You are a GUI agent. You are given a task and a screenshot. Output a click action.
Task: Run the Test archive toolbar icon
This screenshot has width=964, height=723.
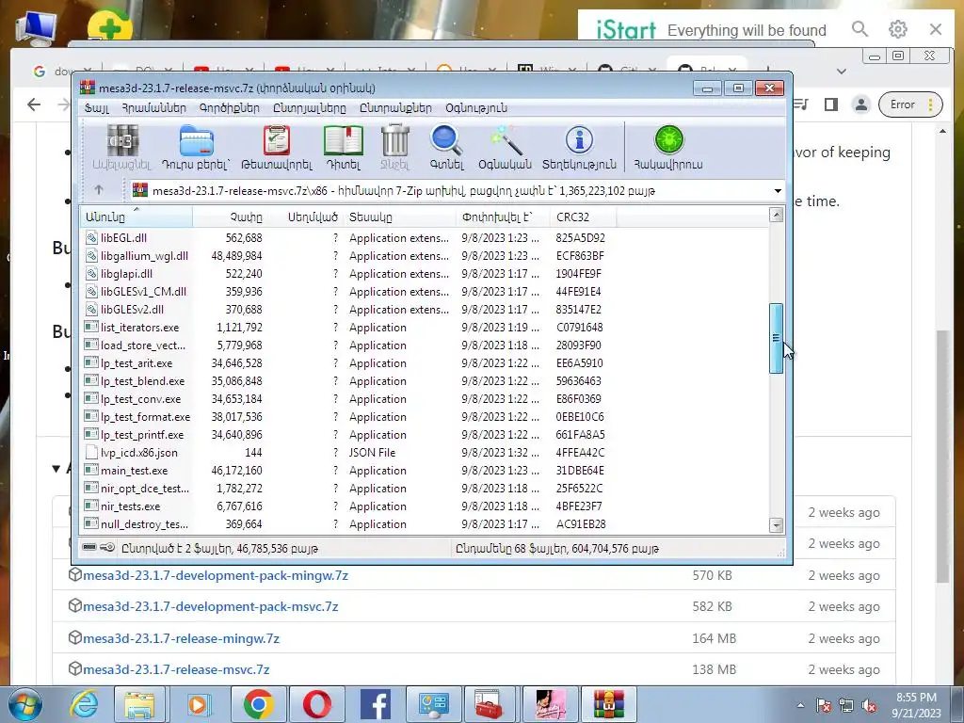pyautogui.click(x=277, y=141)
